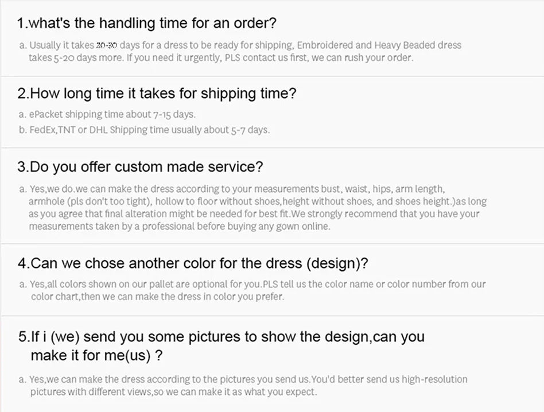Select the "measurements taken by a professional" line
544x412 pixels.
click(179, 227)
